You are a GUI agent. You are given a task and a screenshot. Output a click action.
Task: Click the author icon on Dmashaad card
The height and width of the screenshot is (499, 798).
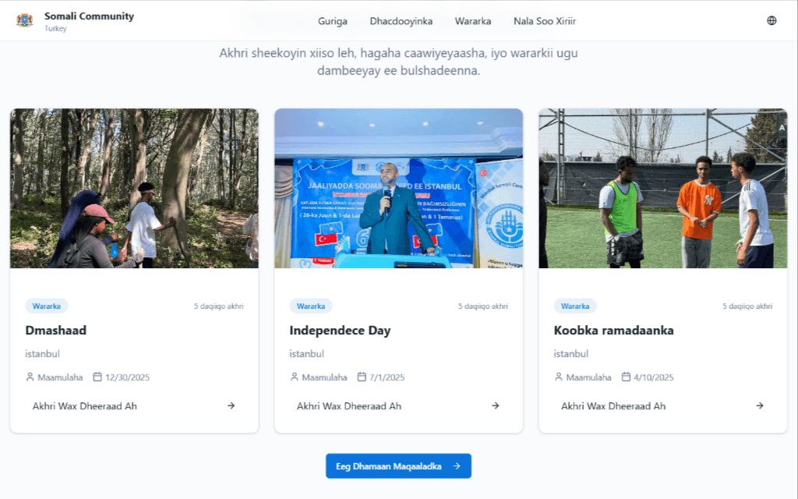click(x=30, y=377)
